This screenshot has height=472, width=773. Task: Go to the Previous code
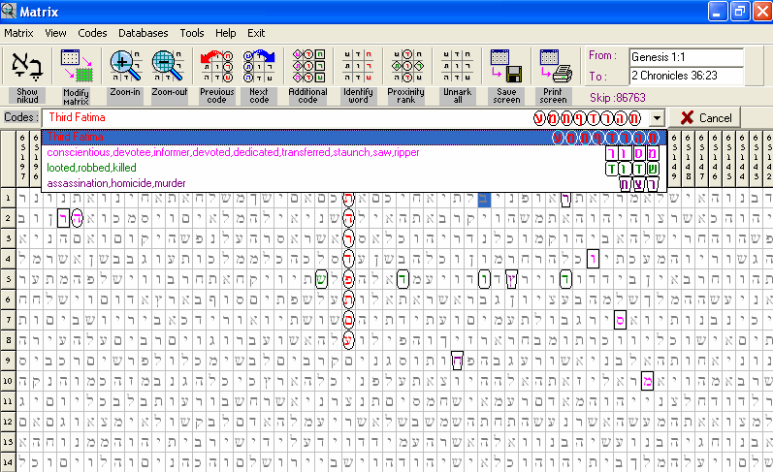click(x=217, y=66)
